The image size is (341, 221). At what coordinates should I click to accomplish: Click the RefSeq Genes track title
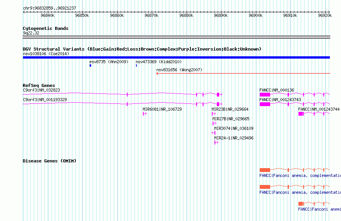(x=39, y=85)
